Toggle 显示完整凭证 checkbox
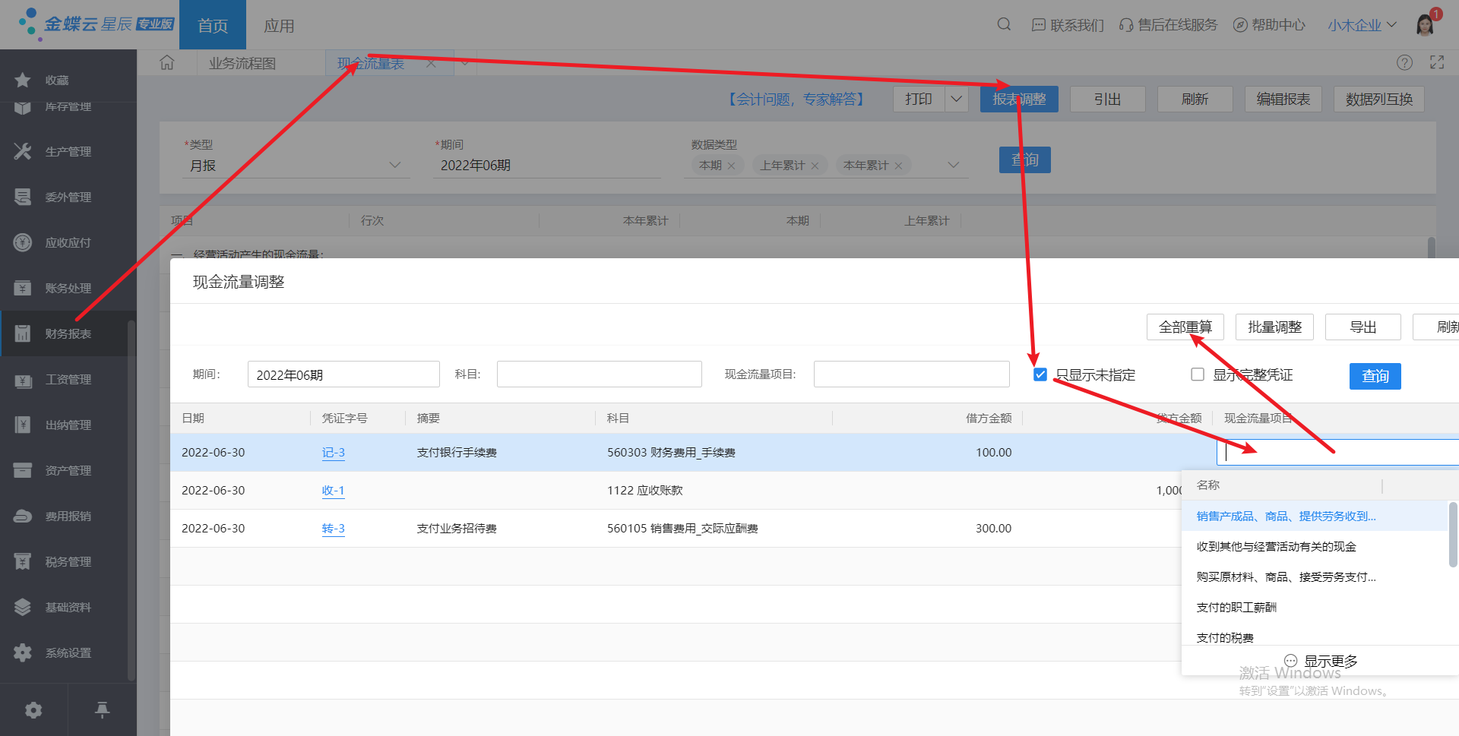 [1198, 374]
